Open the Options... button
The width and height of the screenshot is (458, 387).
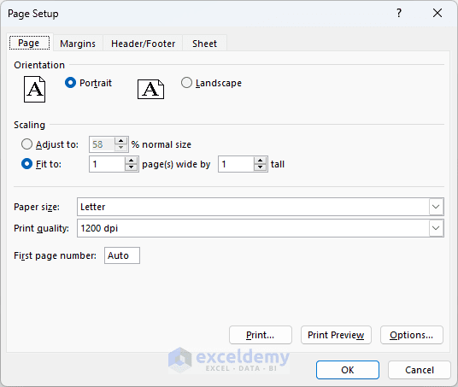pos(412,335)
